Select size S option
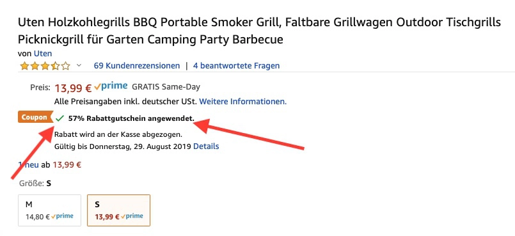The height and width of the screenshot is (236, 515). pos(118,210)
